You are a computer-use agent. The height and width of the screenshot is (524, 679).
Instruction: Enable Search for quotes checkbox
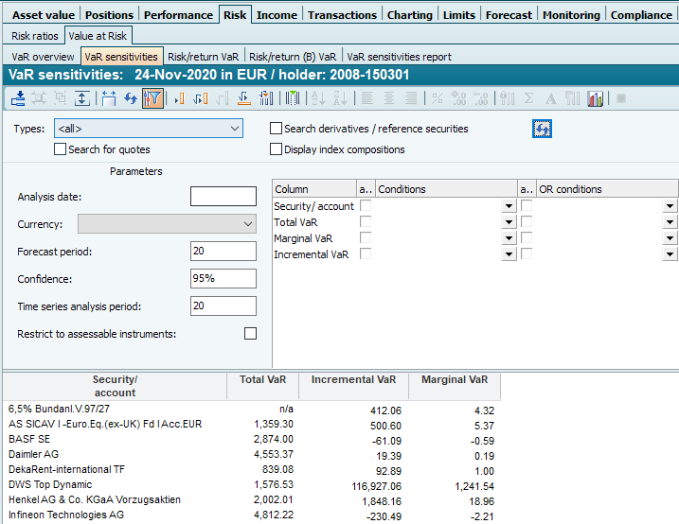tap(61, 149)
